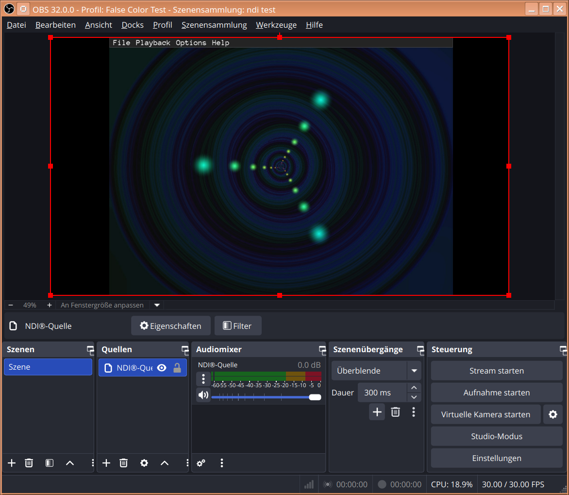Image resolution: width=569 pixels, height=495 pixels.
Task: Add a new source in Quellen panel
Action: (106, 463)
